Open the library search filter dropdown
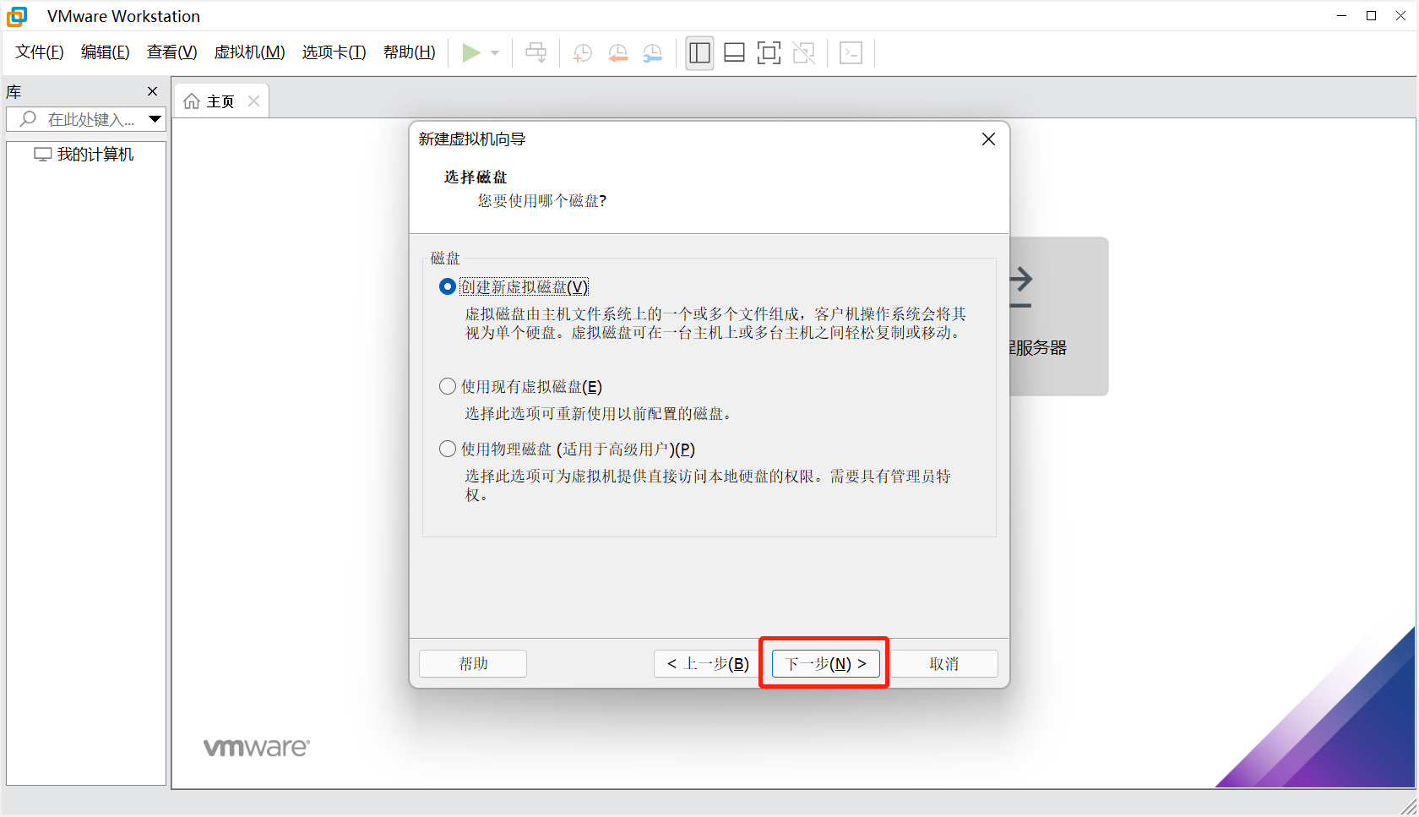The width and height of the screenshot is (1419, 817). pos(155,119)
